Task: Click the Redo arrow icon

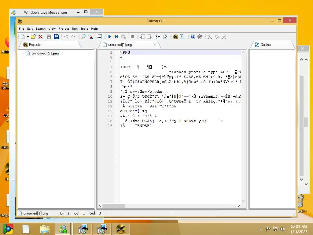Action: click(x=73, y=37)
